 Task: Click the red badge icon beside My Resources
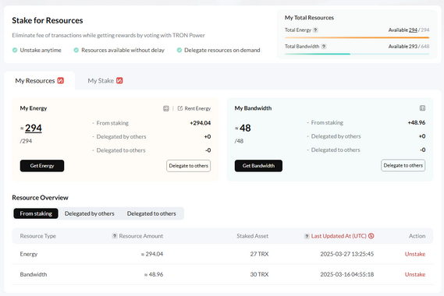click(x=61, y=80)
